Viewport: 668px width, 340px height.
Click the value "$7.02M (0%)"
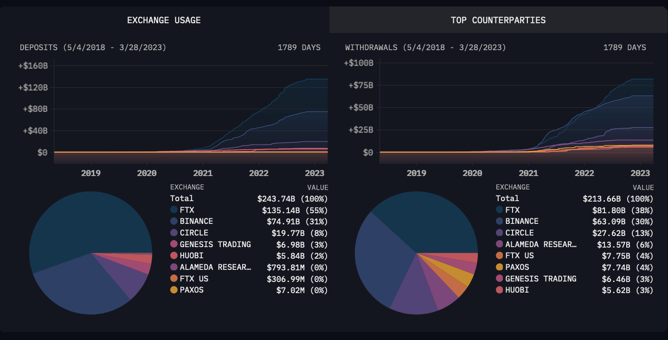point(302,290)
